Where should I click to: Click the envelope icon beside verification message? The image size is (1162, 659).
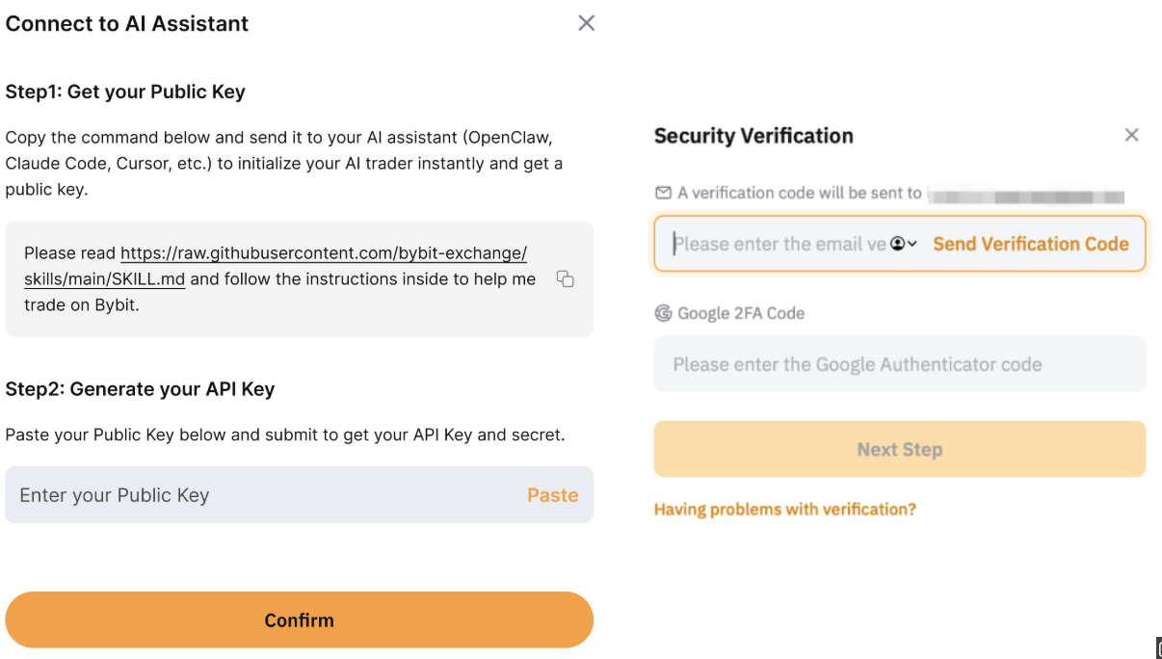click(663, 193)
